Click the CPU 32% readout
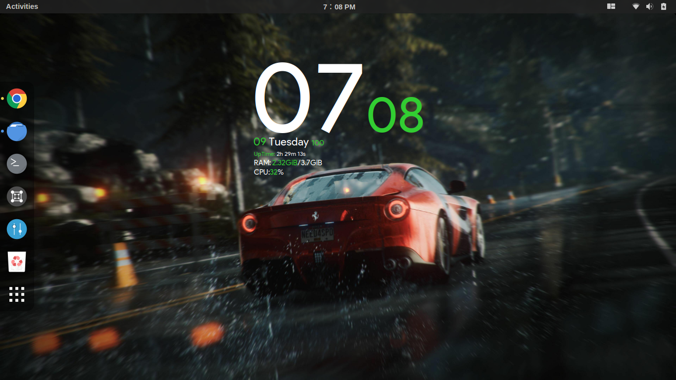Viewport: 676px width, 380px height. click(x=269, y=172)
